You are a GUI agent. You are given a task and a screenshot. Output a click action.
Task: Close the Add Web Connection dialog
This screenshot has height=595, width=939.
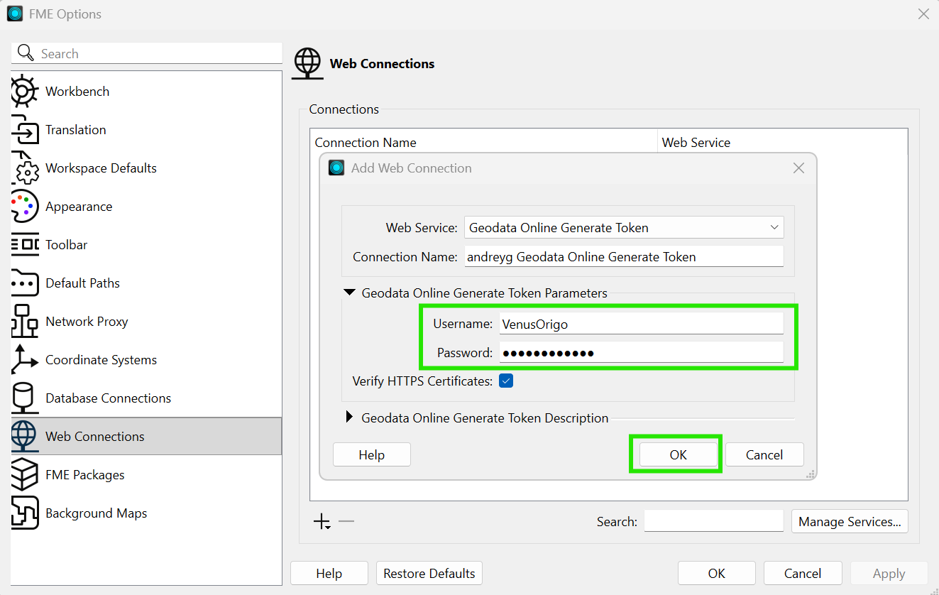pyautogui.click(x=798, y=168)
